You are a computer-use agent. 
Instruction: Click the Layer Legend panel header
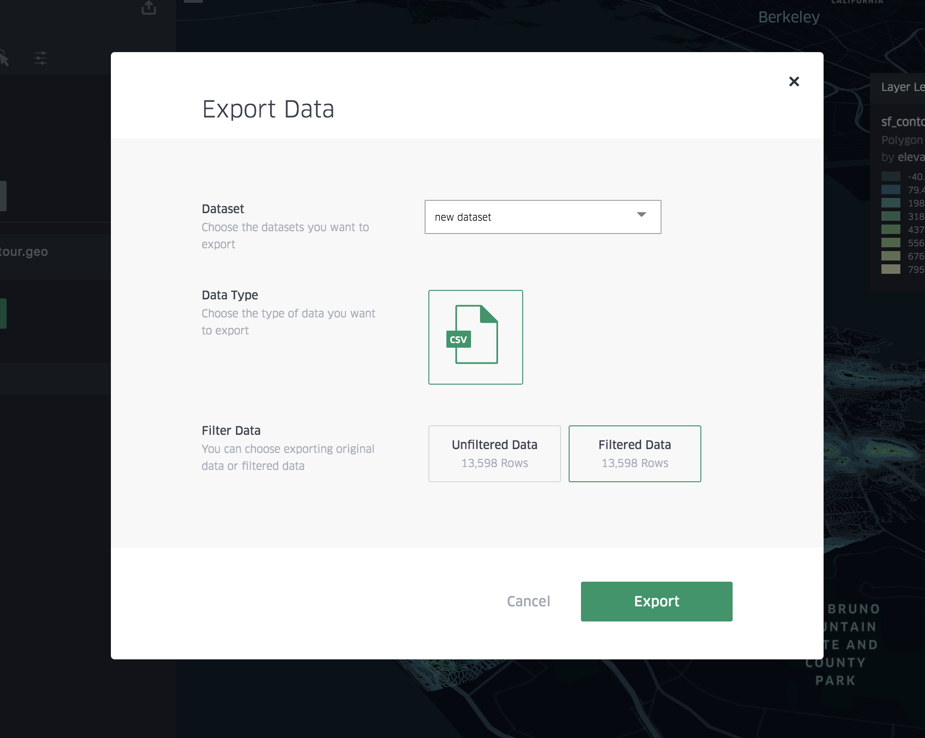(x=900, y=88)
